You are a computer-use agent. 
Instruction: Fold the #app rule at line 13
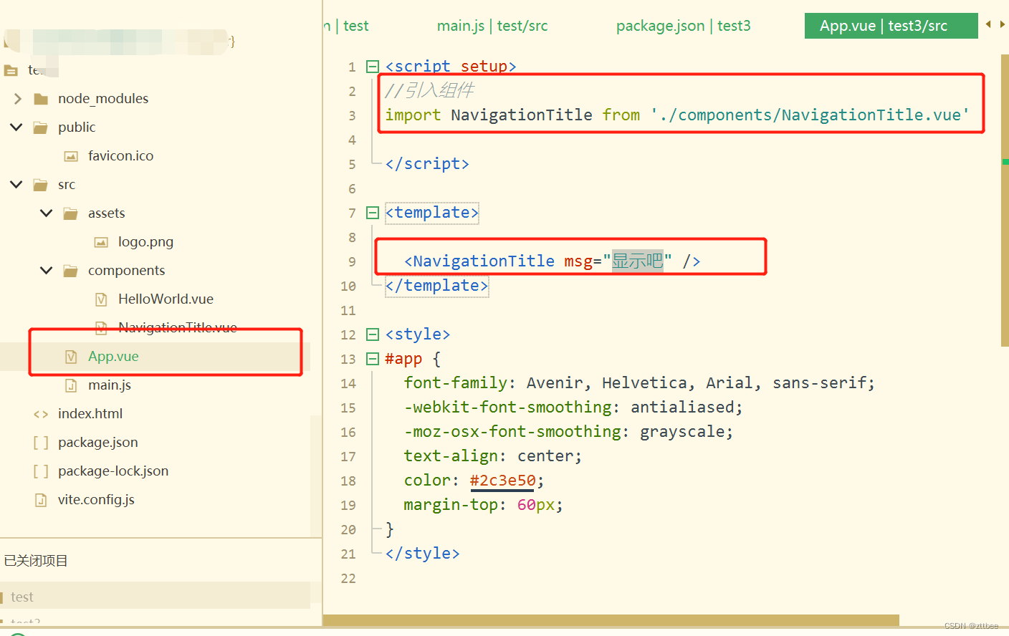[372, 359]
